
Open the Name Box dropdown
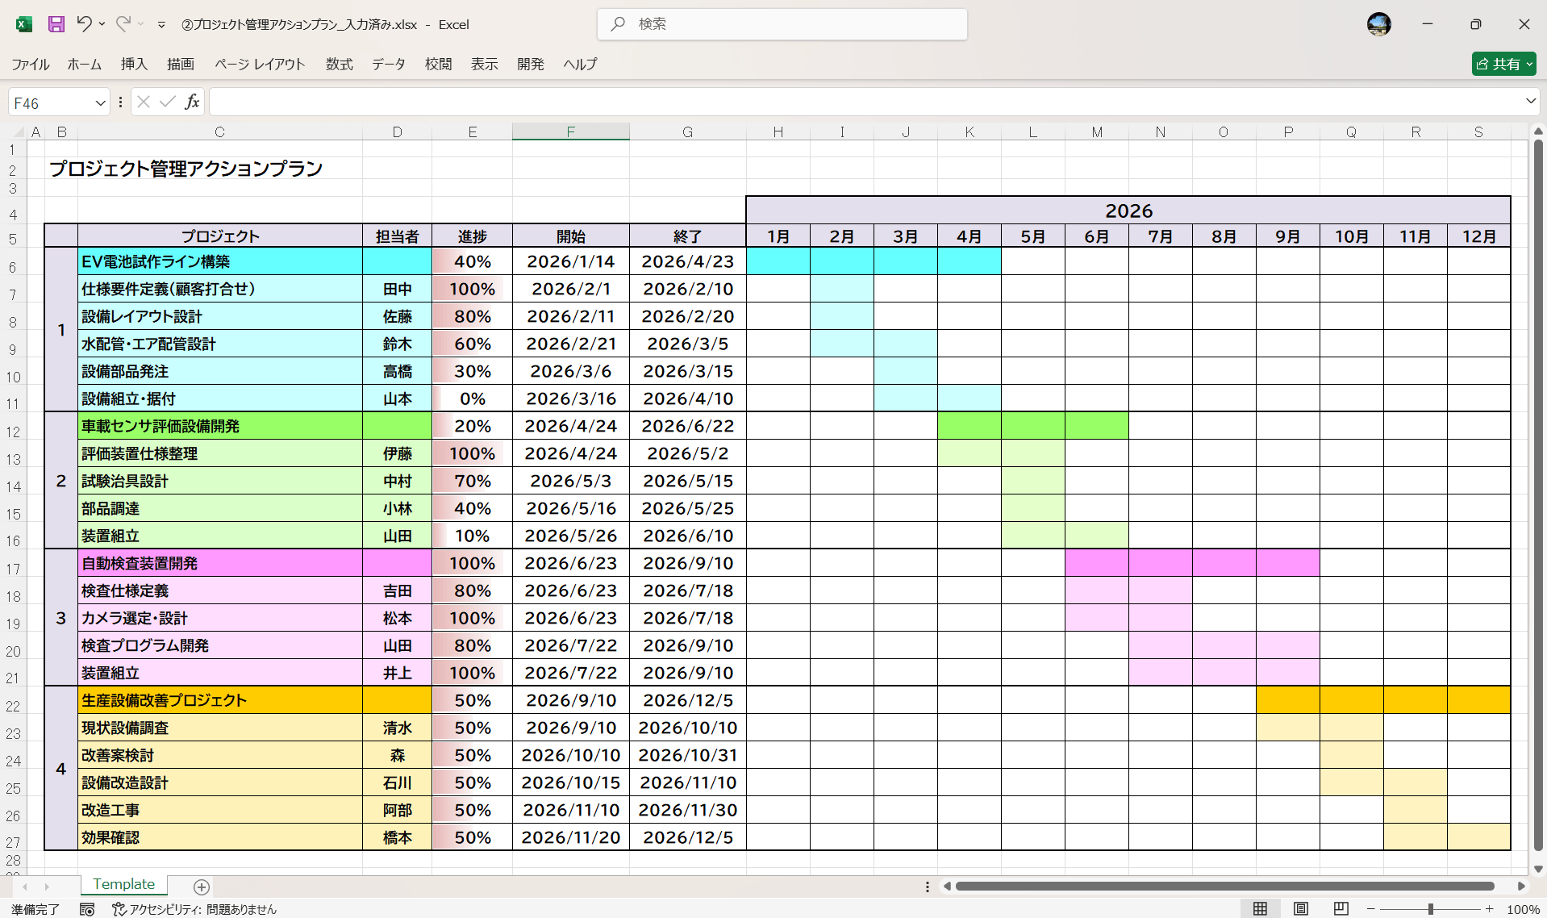coord(99,102)
